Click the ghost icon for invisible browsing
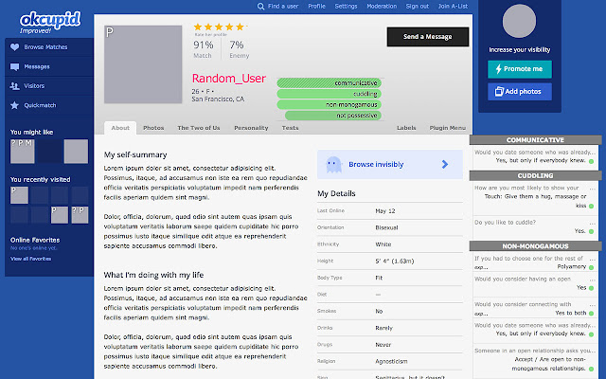Screen dimensions: 606x379 tap(333, 164)
